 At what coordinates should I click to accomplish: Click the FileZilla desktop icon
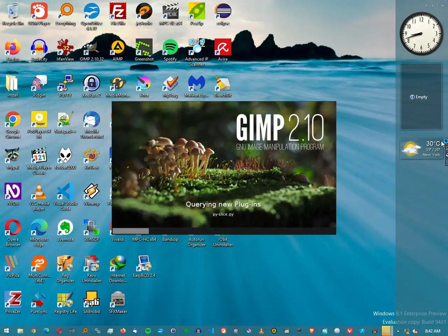tap(118, 14)
